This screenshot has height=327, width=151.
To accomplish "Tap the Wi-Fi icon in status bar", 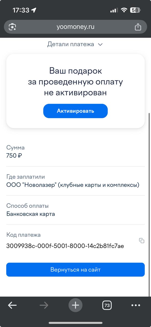I will pos(124,10).
